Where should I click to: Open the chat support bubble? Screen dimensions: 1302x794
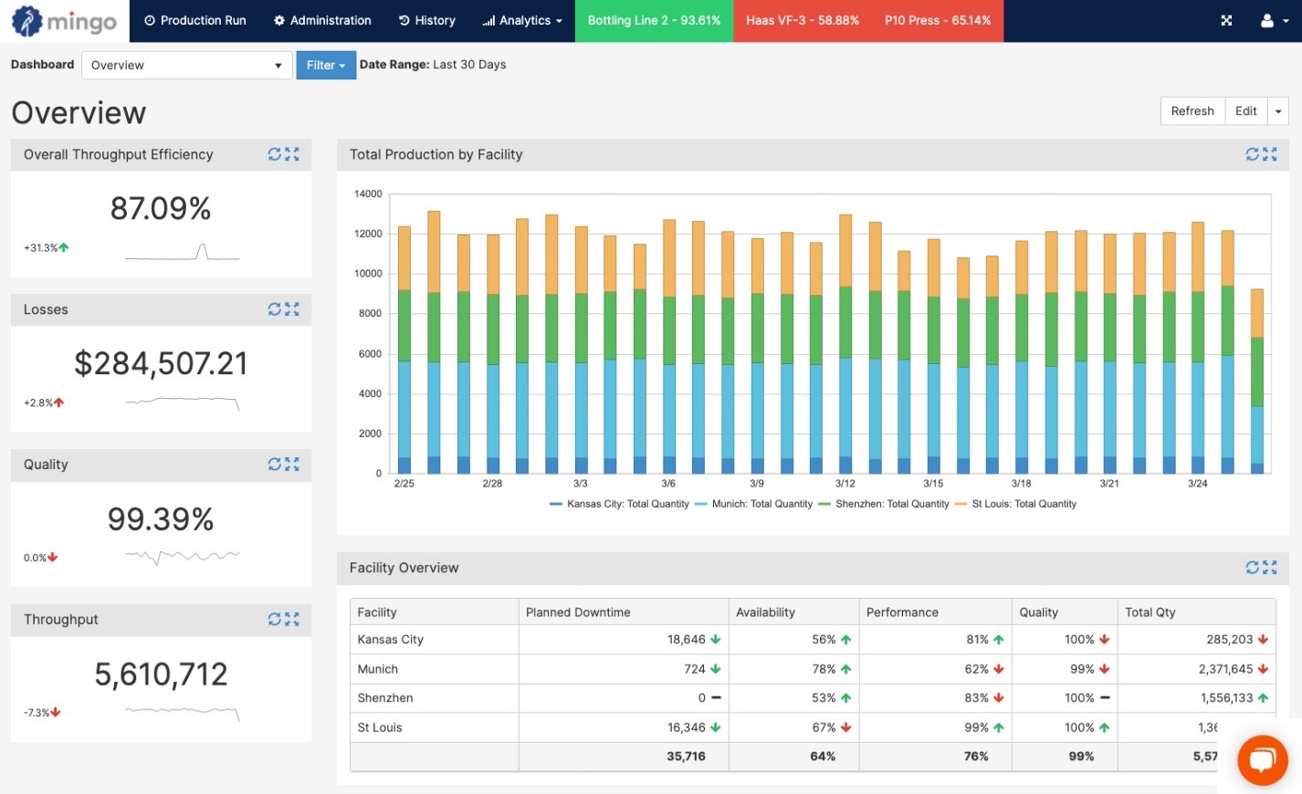(x=1262, y=760)
